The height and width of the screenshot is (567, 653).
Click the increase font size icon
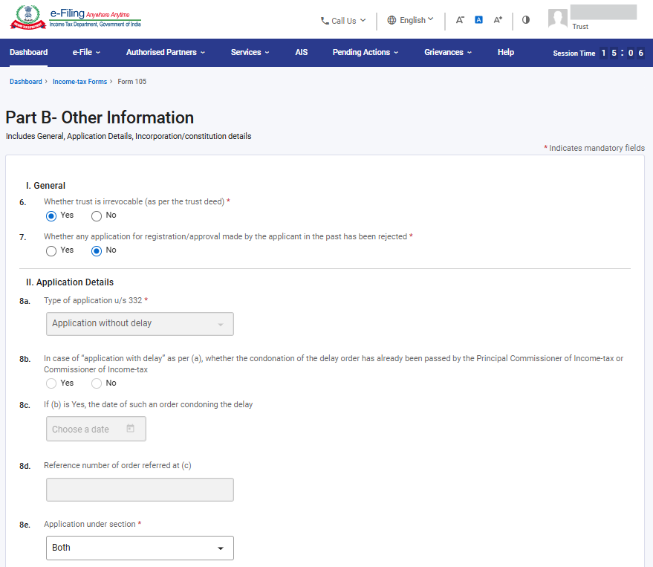(x=498, y=20)
